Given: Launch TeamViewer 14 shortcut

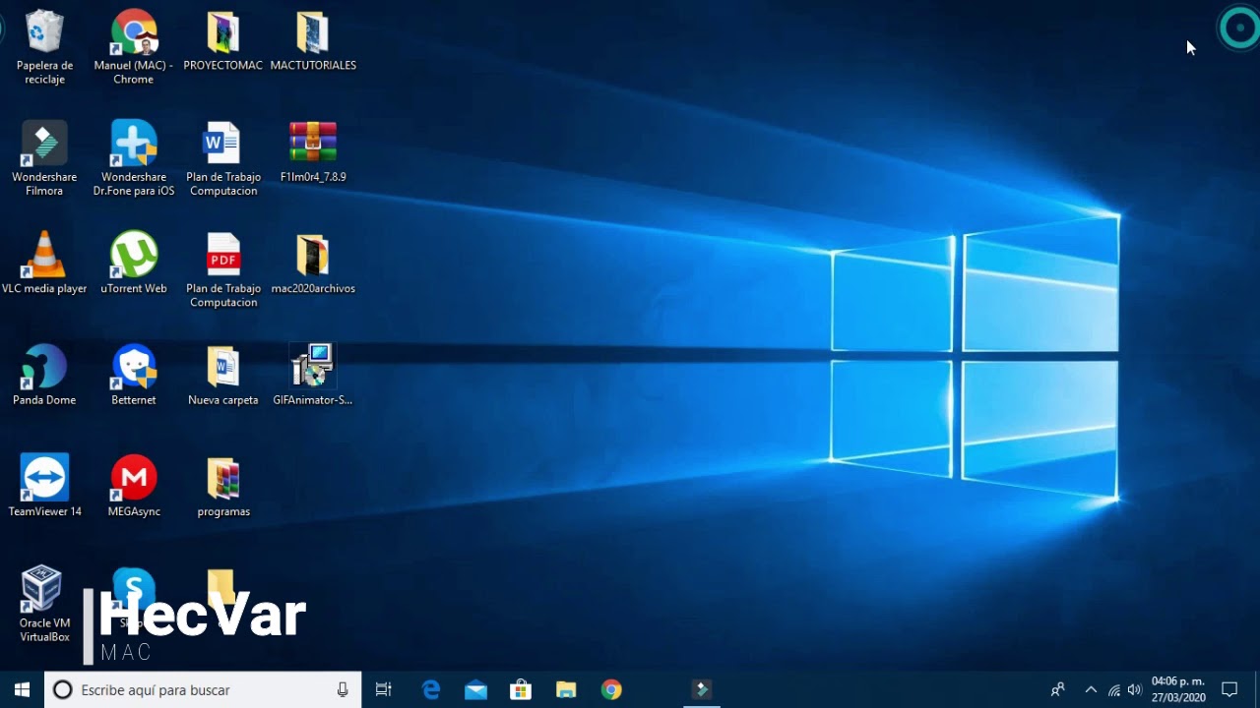Looking at the screenshot, I should tap(44, 486).
